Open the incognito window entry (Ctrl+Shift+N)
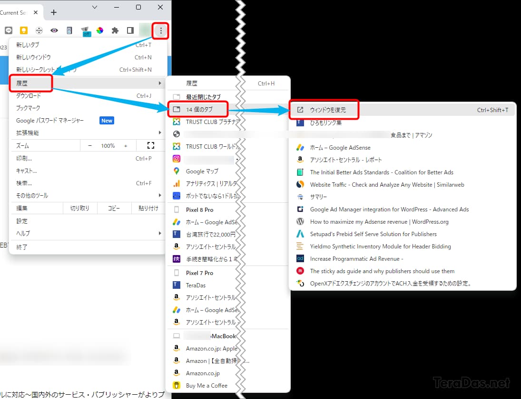 pyautogui.click(x=87, y=70)
